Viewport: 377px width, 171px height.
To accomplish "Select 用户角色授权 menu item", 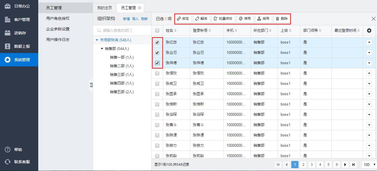I will pyautogui.click(x=58, y=18).
